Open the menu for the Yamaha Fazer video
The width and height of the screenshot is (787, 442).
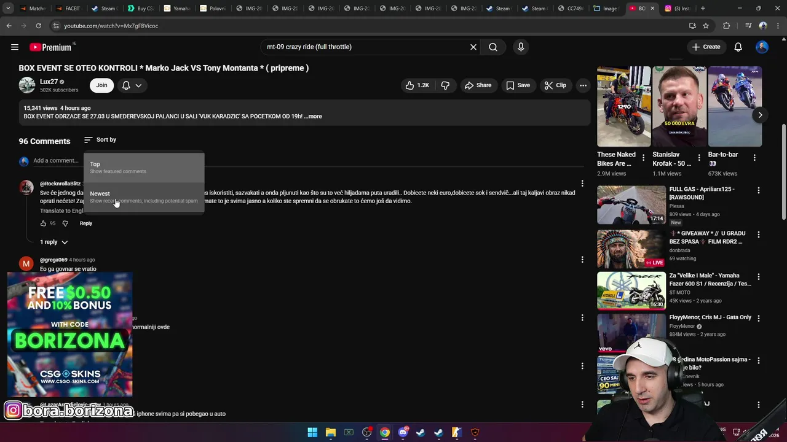point(759,276)
